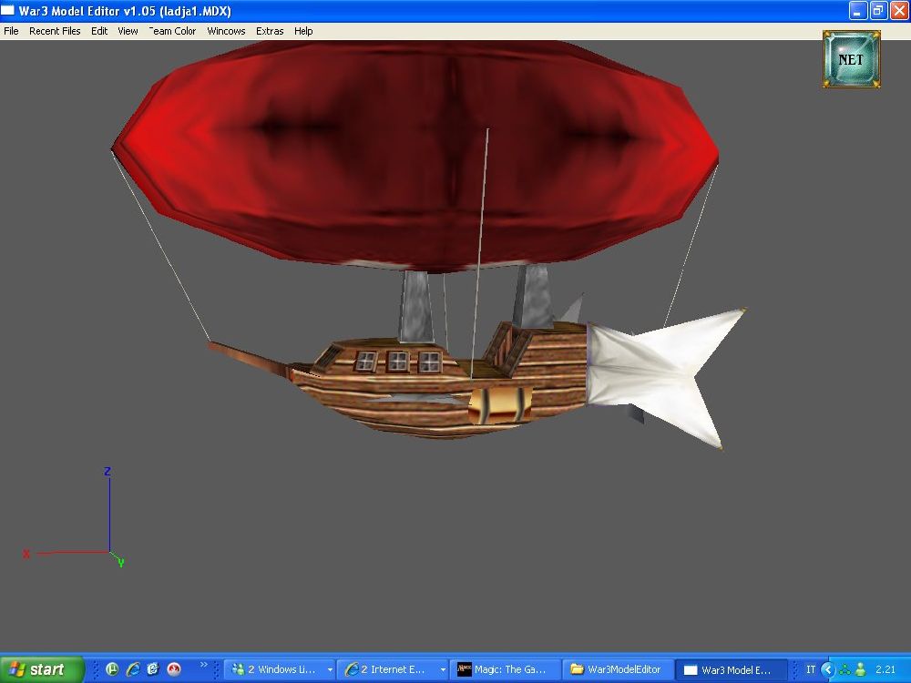Open the Recent Files menu

pyautogui.click(x=55, y=31)
